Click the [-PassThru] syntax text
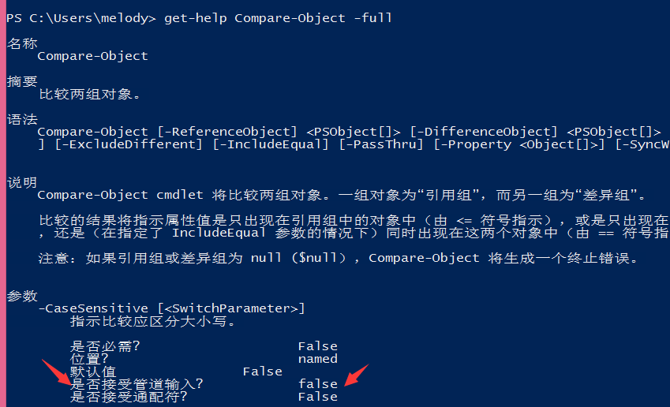This screenshot has width=670, height=407. [x=381, y=144]
